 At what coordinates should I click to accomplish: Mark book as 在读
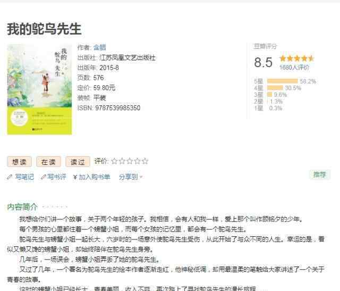48,162
